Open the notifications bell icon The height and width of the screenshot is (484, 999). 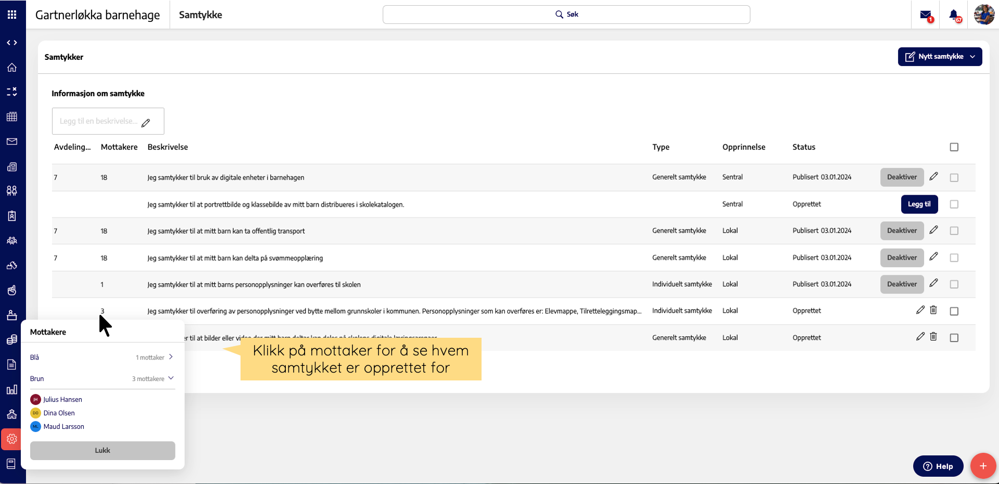pos(954,15)
